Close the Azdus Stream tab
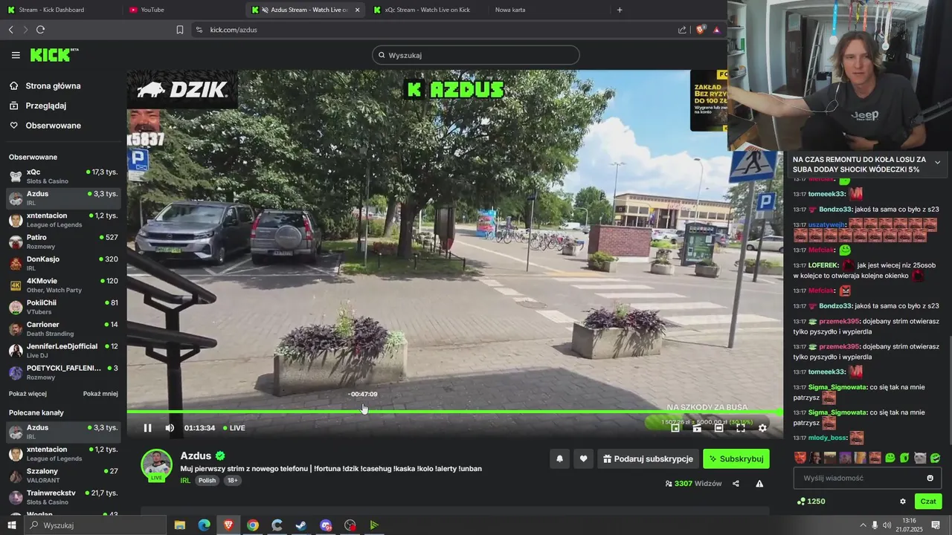This screenshot has width=952, height=535. click(x=357, y=10)
